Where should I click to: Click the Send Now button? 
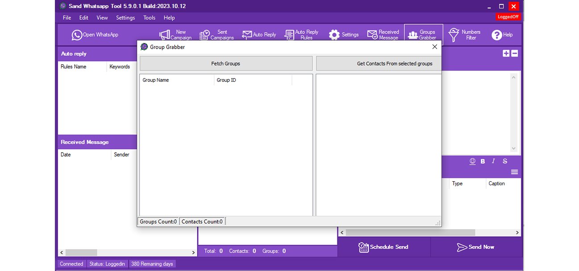476,247
